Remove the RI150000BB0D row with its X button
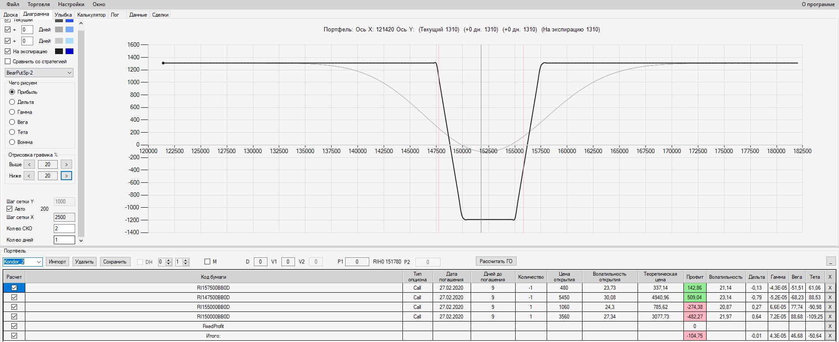839x342 pixels. click(830, 317)
